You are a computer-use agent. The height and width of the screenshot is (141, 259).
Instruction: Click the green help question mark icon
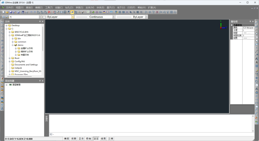pos(88,12)
